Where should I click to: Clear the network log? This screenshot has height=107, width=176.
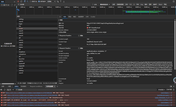[x=21, y=2]
